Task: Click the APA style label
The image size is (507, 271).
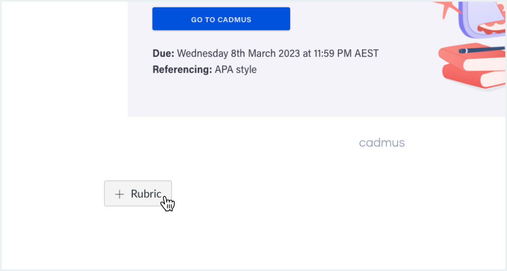Action: [x=235, y=69]
